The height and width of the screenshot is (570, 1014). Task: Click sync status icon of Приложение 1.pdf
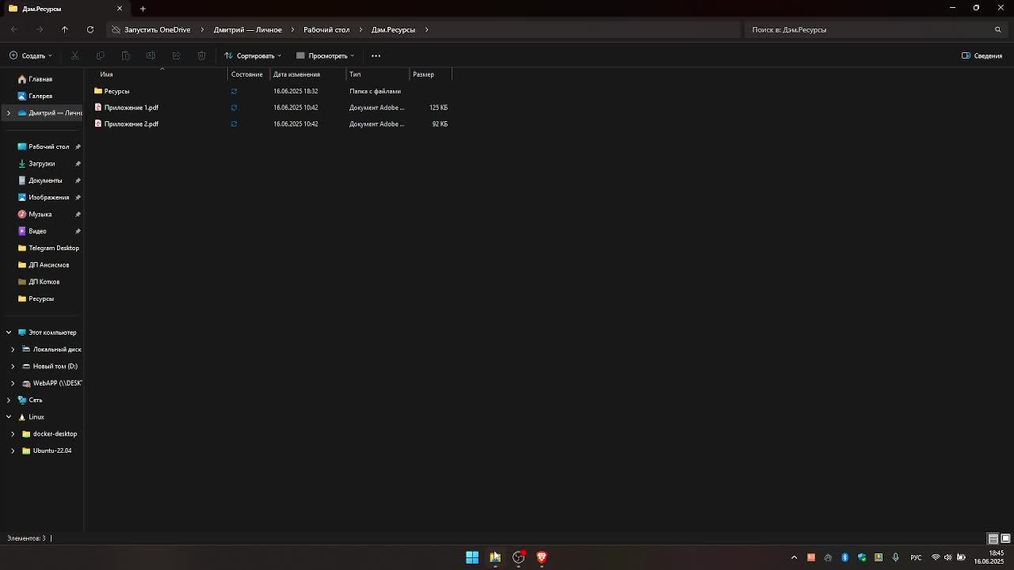234,108
